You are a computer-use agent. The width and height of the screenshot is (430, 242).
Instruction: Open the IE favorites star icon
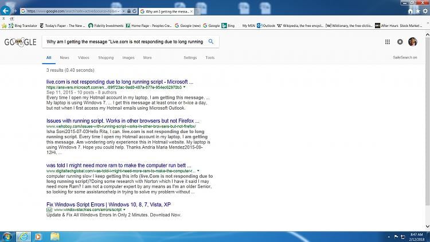tap(417, 11)
